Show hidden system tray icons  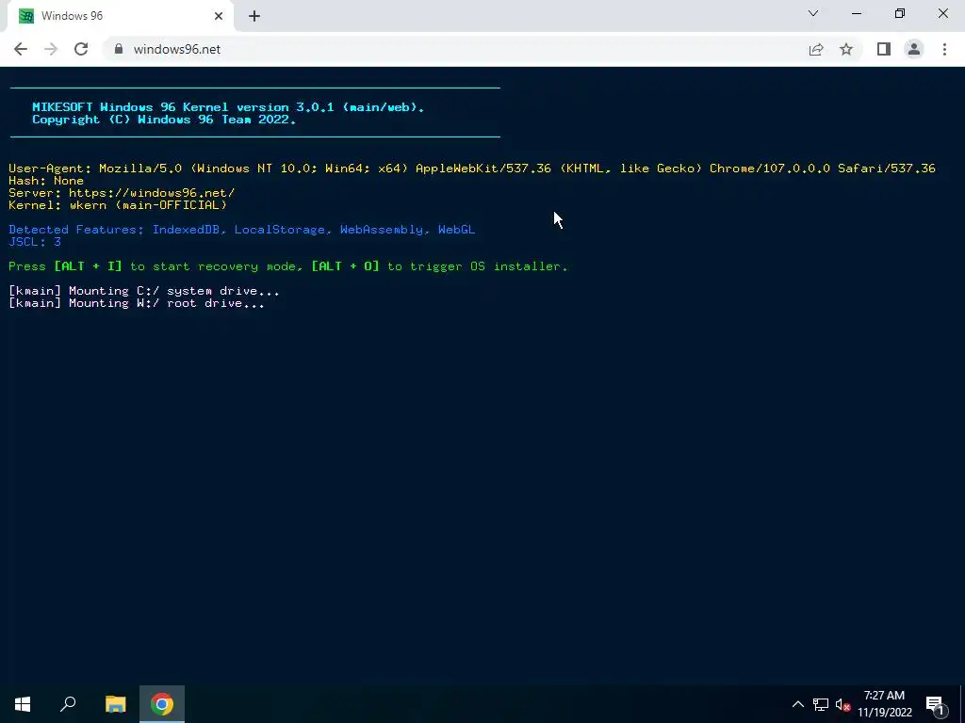tap(797, 704)
